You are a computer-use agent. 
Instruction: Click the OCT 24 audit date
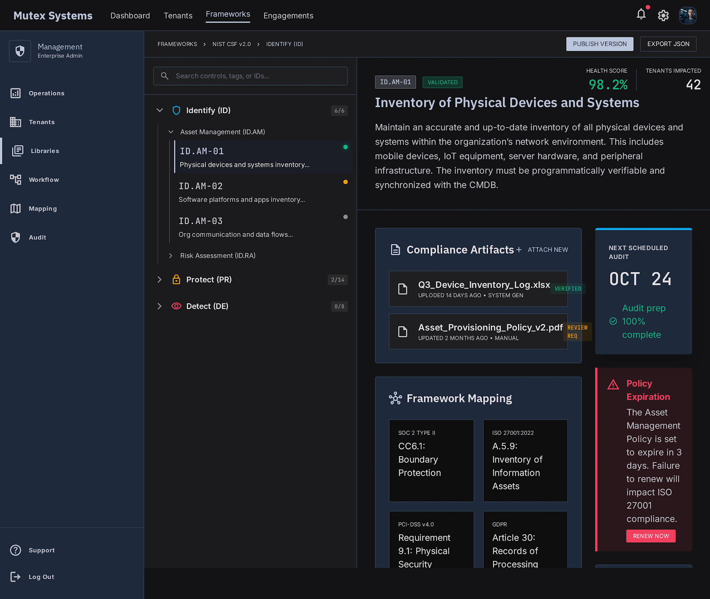pyautogui.click(x=640, y=279)
